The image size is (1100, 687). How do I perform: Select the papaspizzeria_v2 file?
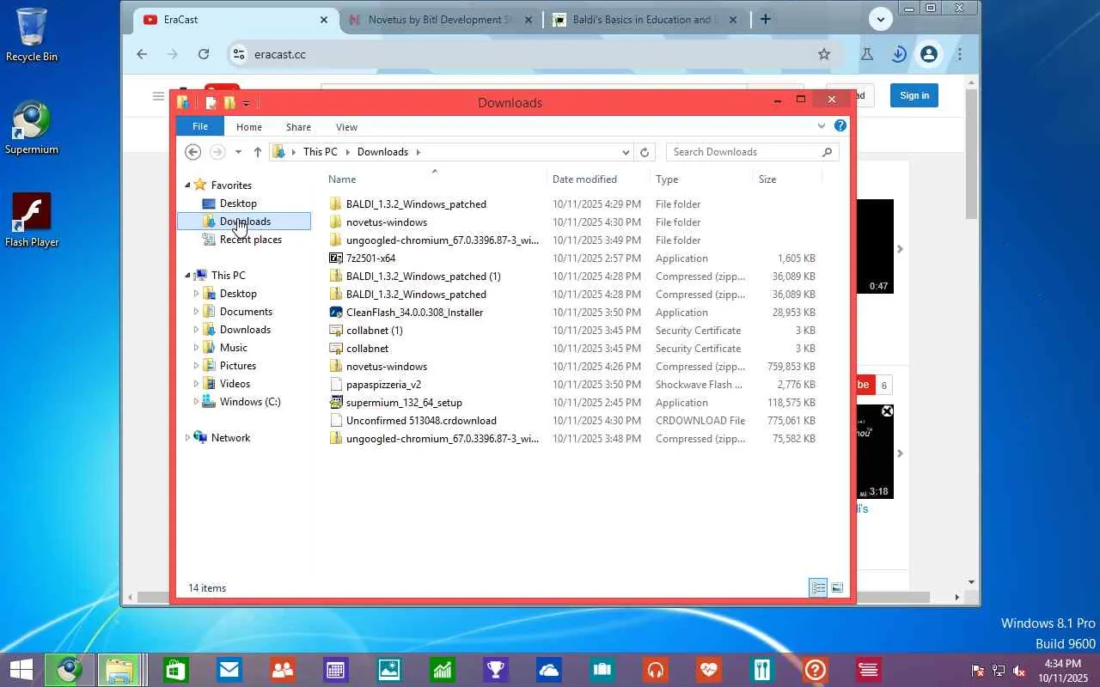coord(383,385)
